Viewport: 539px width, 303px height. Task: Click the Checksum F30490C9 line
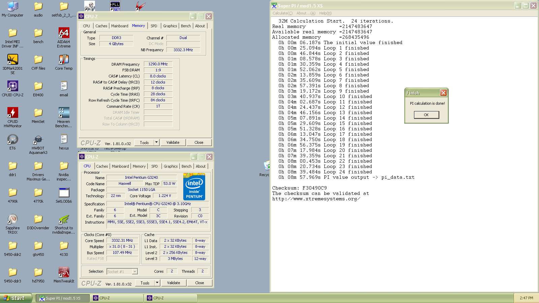(299, 188)
